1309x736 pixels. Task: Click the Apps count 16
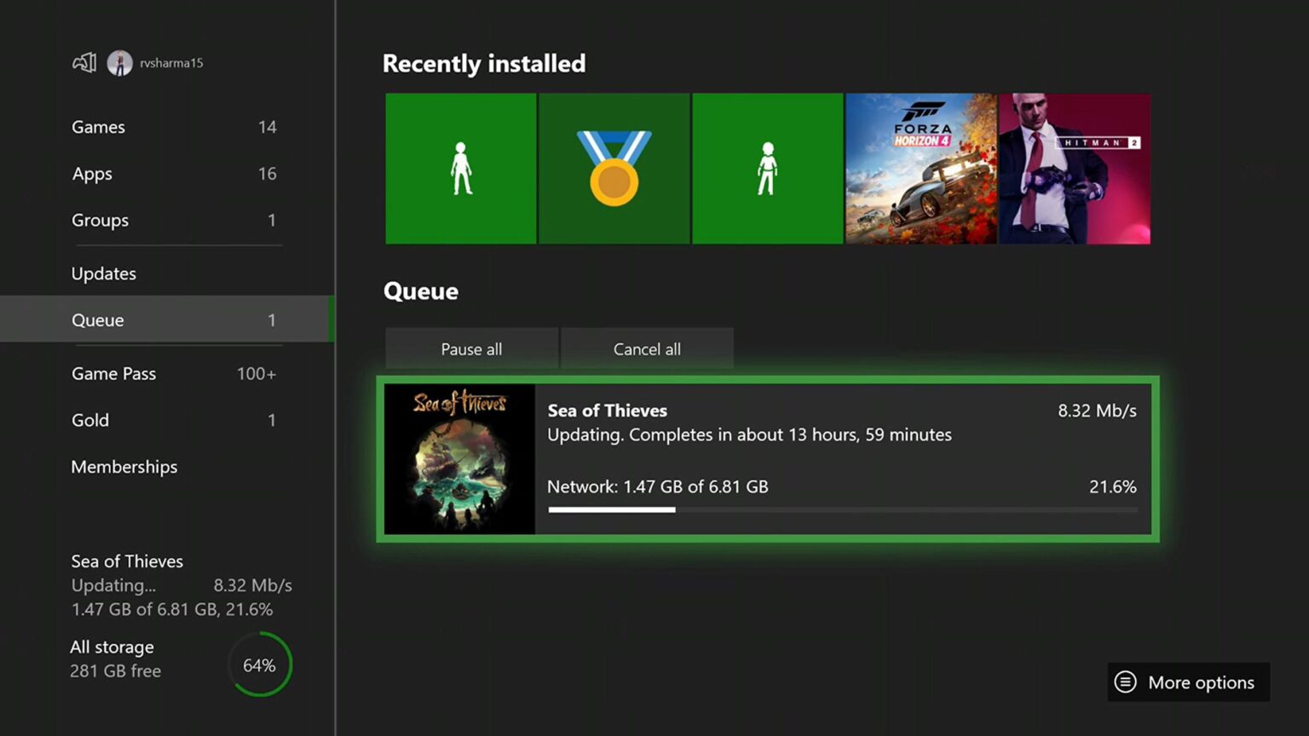[x=267, y=174]
